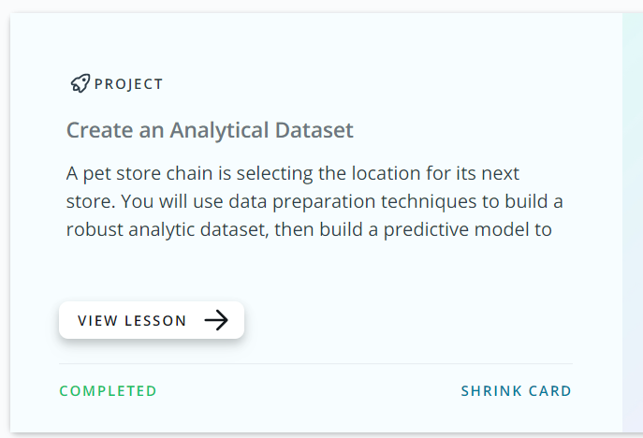The height and width of the screenshot is (438, 643).
Task: Click the PROJECT label text
Action: (x=128, y=84)
